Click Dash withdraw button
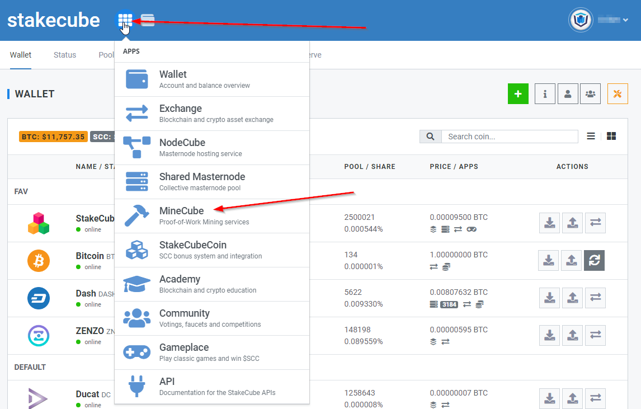This screenshot has height=409, width=641. (572, 298)
